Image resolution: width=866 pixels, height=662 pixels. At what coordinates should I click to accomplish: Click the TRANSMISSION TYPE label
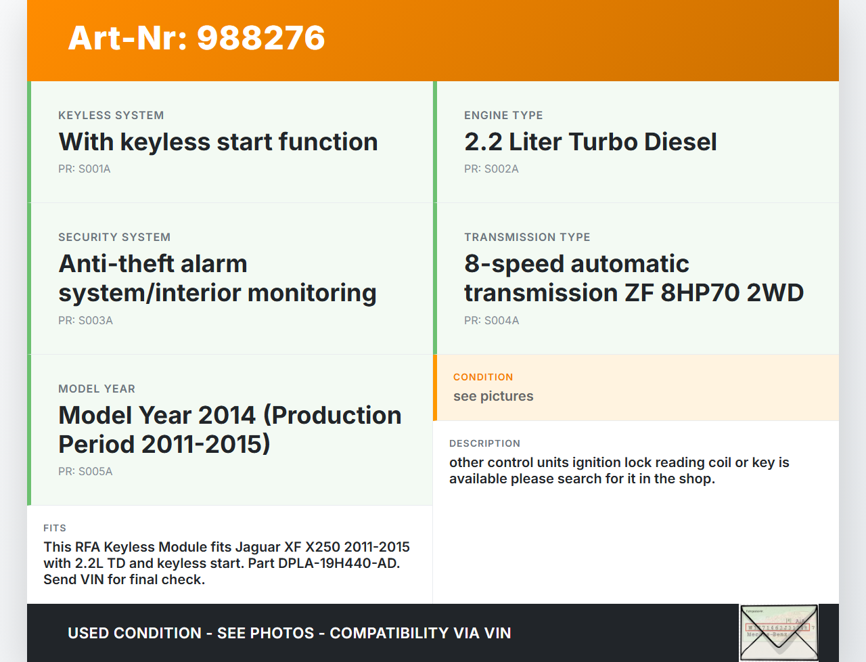(527, 238)
